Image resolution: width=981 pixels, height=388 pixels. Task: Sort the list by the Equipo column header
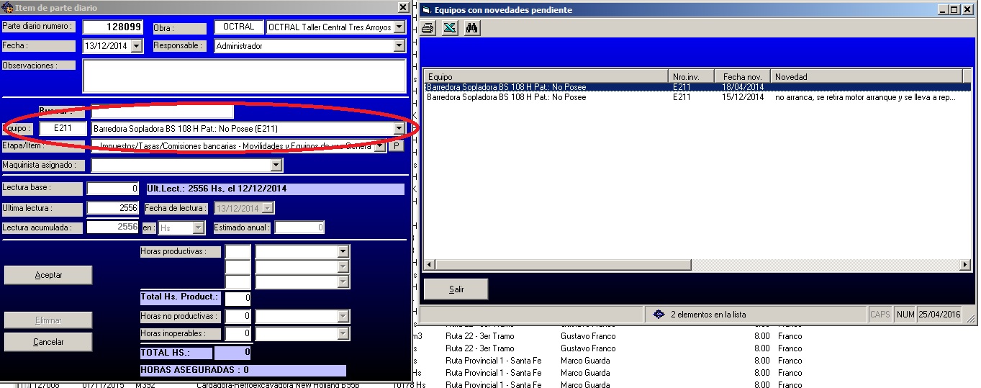click(x=545, y=76)
